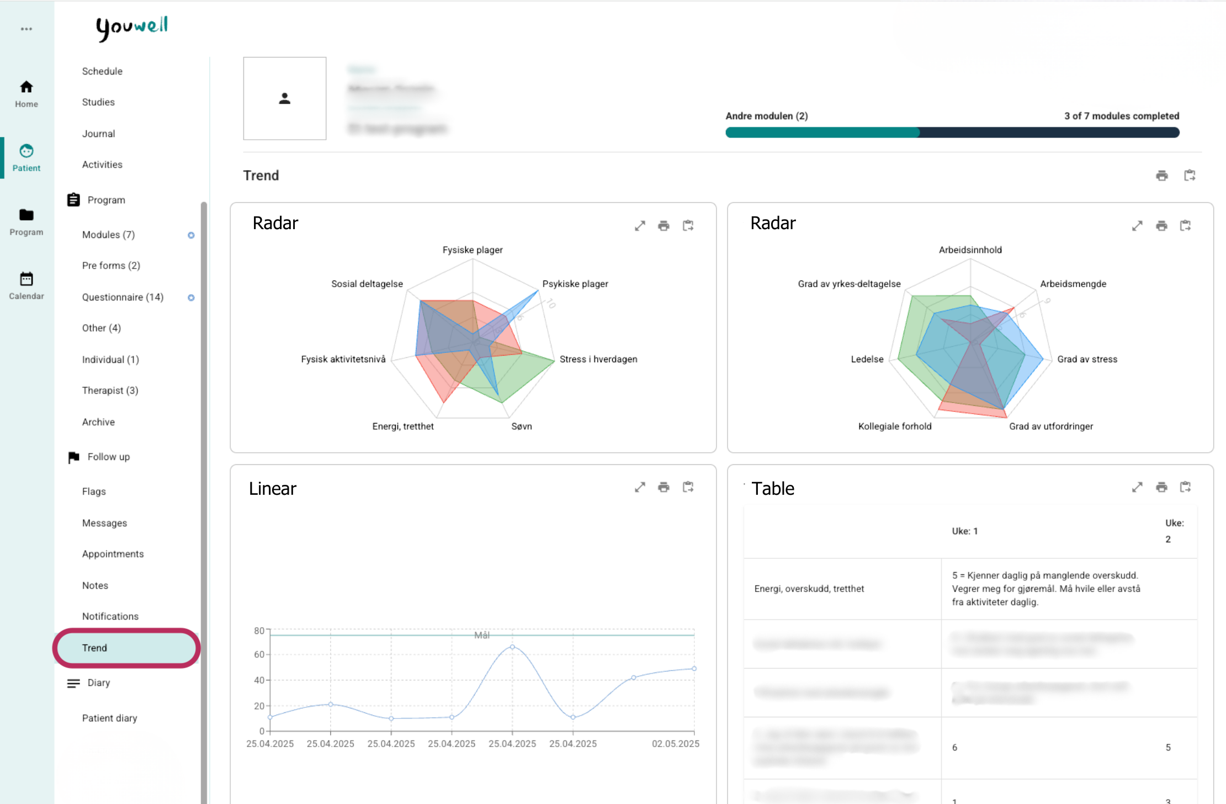The width and height of the screenshot is (1226, 804).
Task: Print the whole Trend page
Action: pyautogui.click(x=1162, y=176)
